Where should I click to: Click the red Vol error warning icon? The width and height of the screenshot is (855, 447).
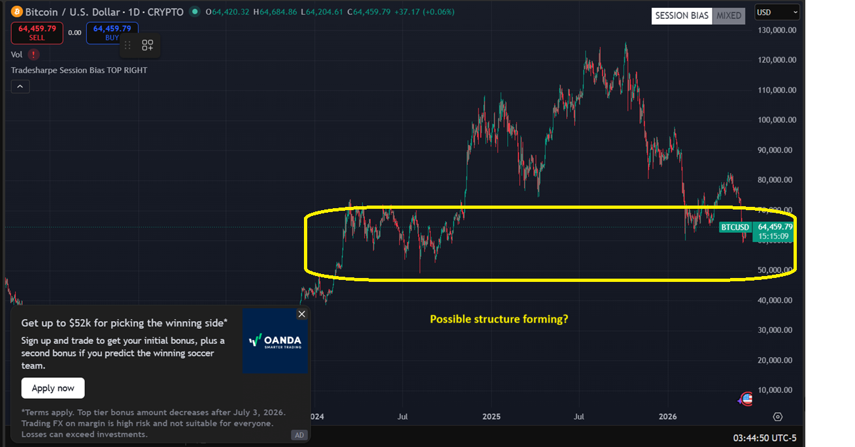pos(33,55)
